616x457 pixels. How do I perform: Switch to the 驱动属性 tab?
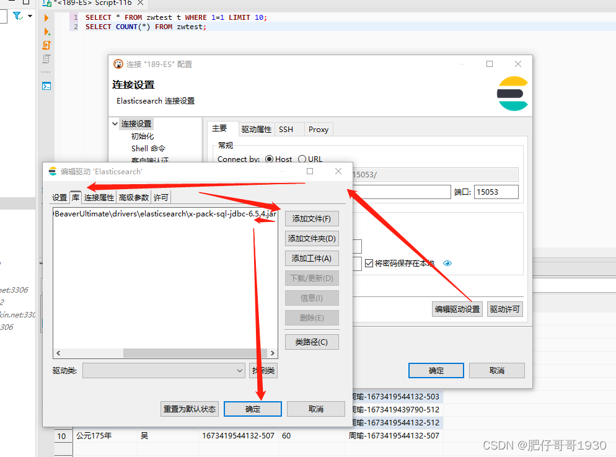click(256, 129)
